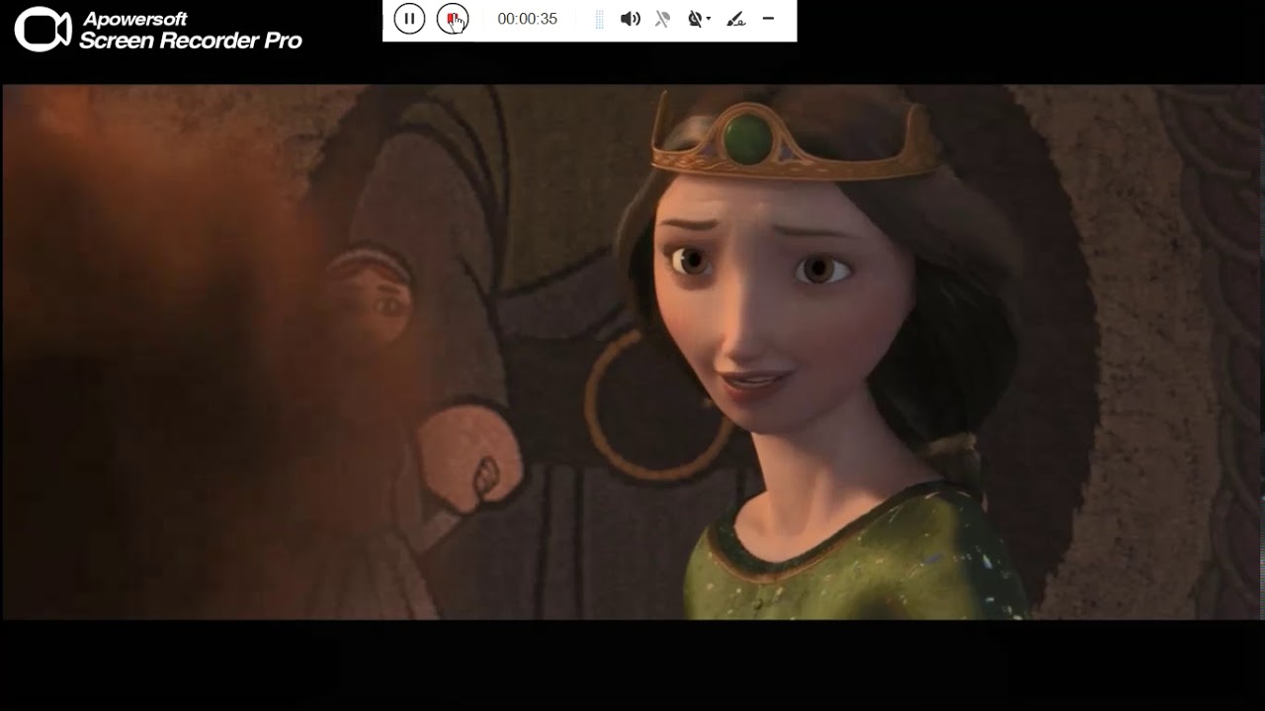Toggle the muted microphone icon

point(662,19)
